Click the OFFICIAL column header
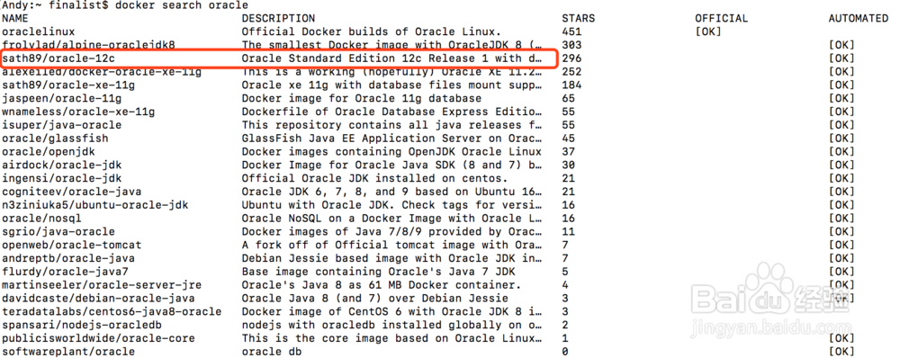Screen dimensions: 900x358 point(722,18)
